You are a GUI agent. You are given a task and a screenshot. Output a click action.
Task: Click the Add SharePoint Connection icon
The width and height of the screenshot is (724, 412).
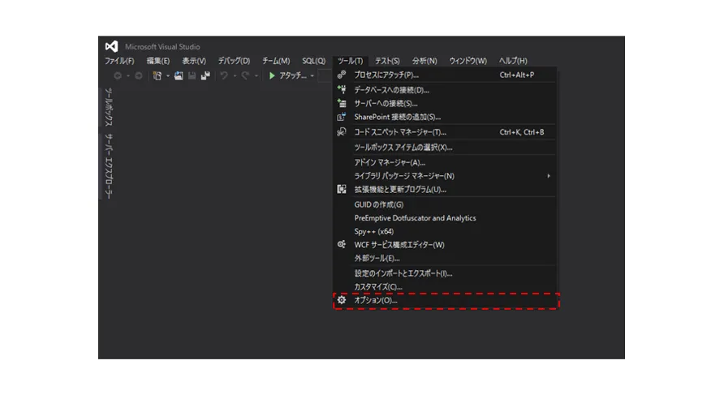pyautogui.click(x=342, y=118)
